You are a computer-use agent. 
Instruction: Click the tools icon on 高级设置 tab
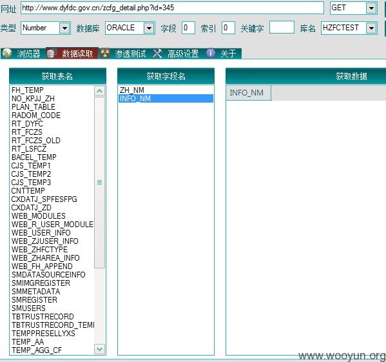click(x=157, y=53)
